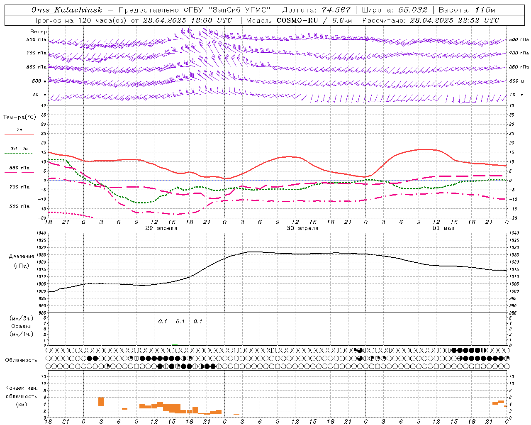Select the Высота: 115м header value
This screenshot has height=425, width=531.
pyautogui.click(x=467, y=10)
